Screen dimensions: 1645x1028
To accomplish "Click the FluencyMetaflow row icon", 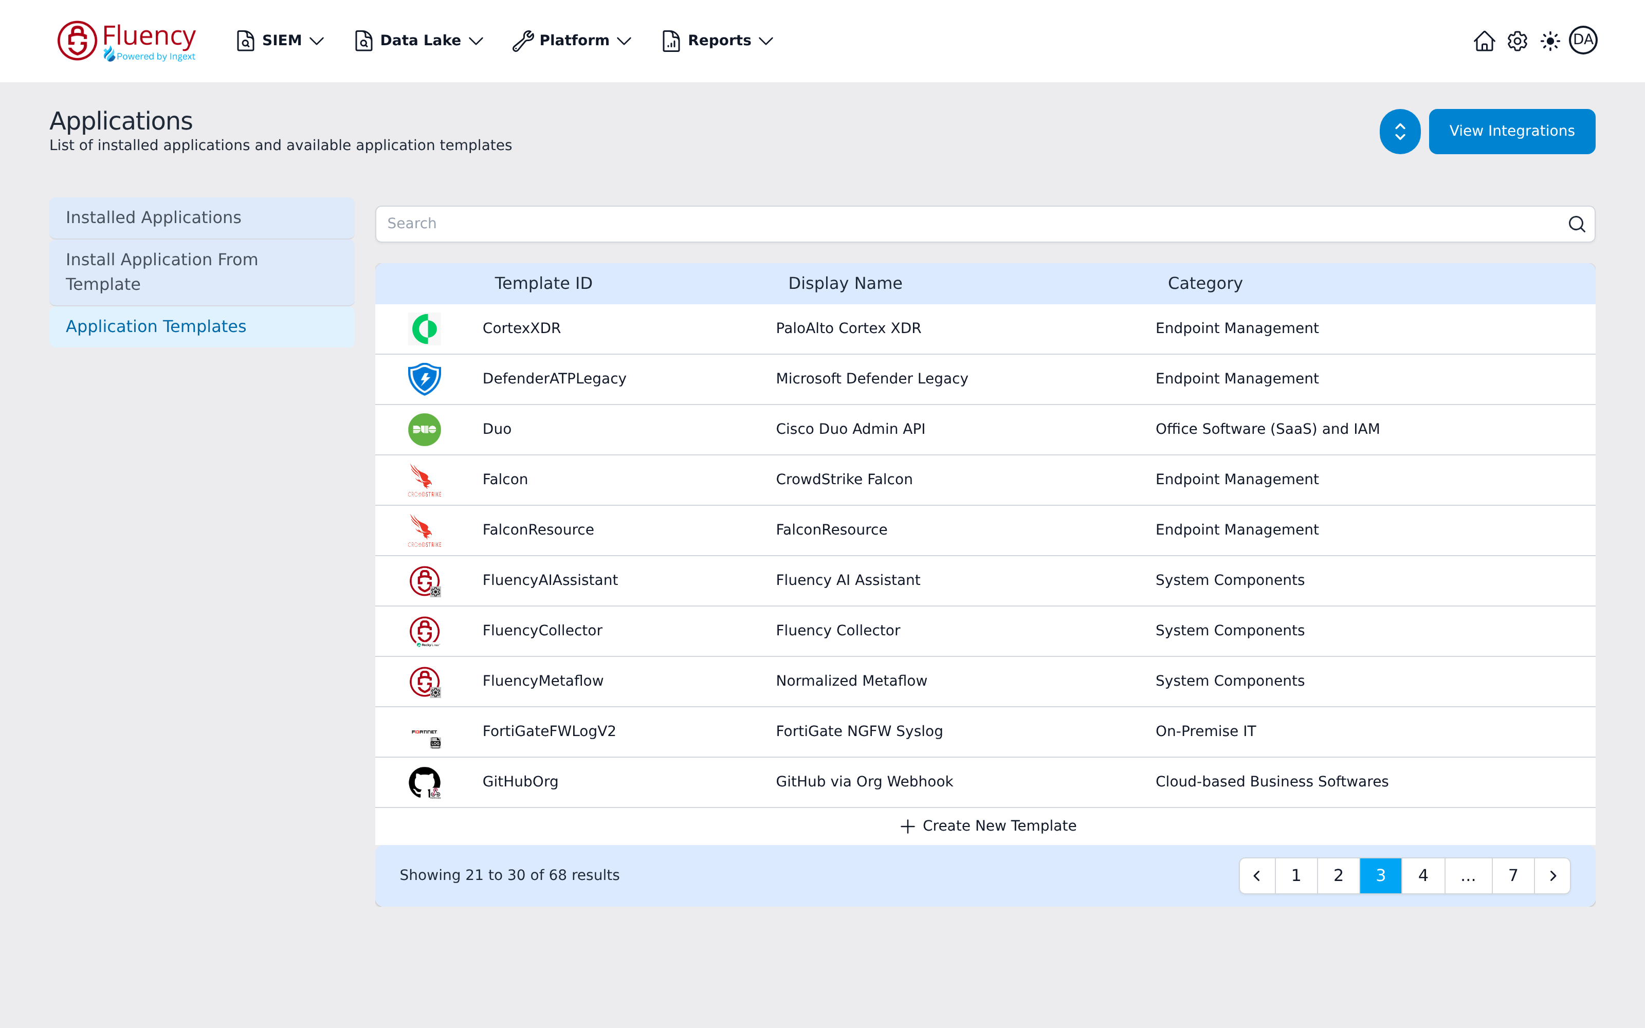I will (x=424, y=681).
